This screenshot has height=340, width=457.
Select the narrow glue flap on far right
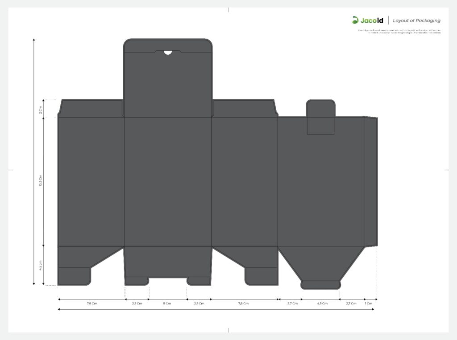(x=371, y=181)
